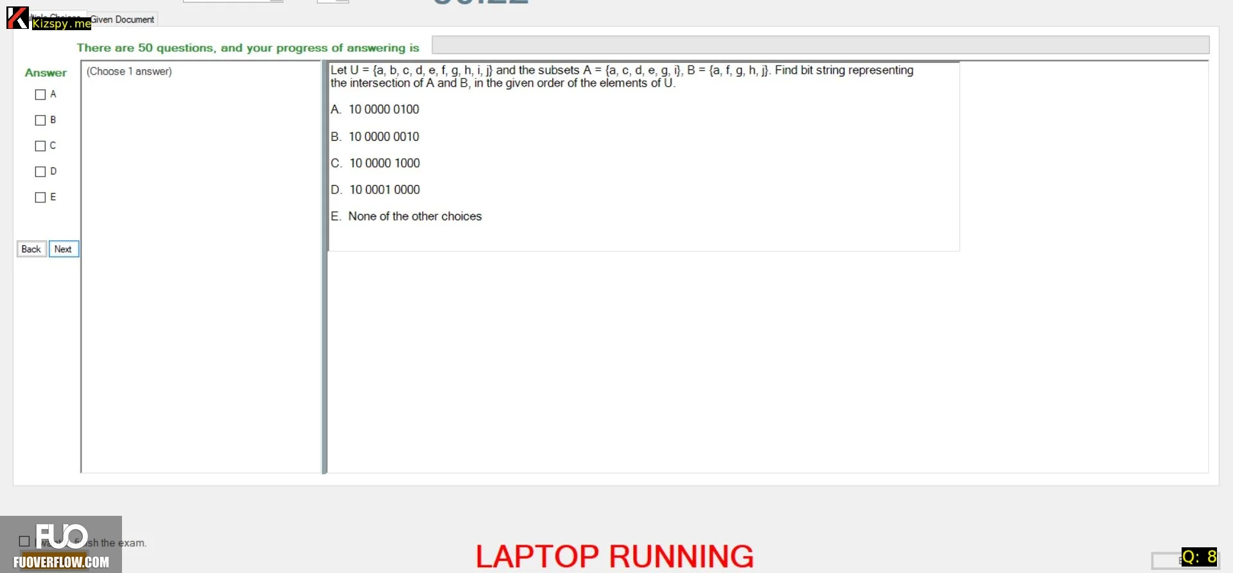Screen dimensions: 1233x573
Task: Check answer box E
Action: (x=40, y=198)
